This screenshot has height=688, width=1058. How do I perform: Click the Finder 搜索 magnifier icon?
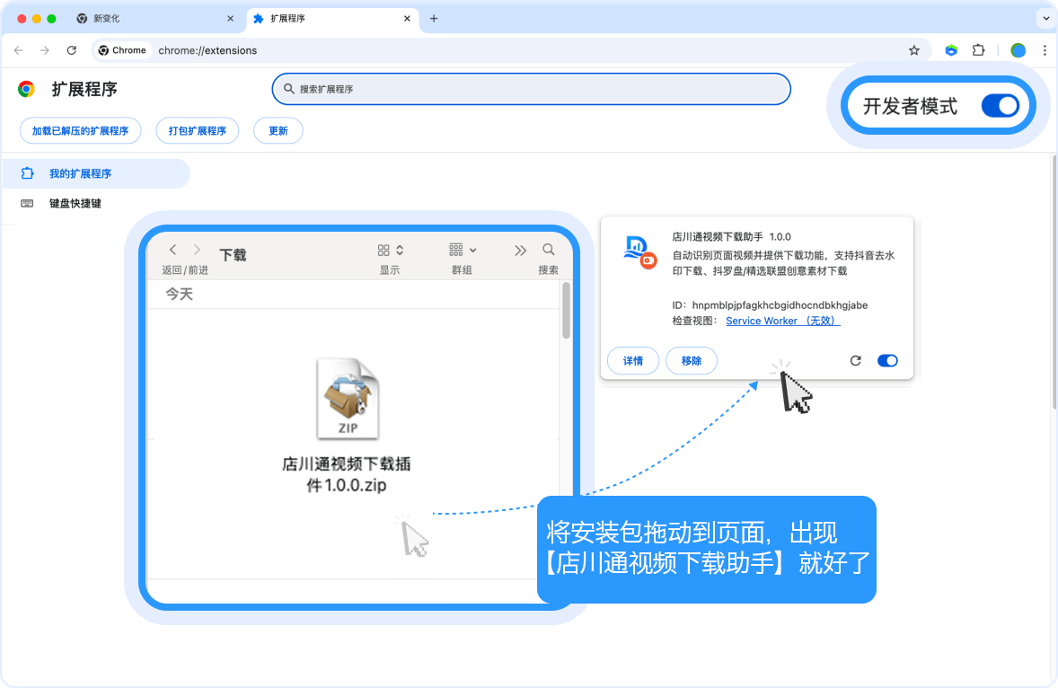coord(549,250)
